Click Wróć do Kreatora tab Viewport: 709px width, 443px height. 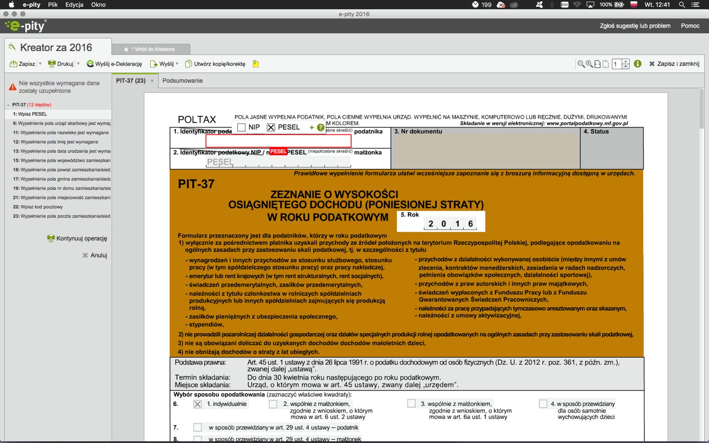151,49
